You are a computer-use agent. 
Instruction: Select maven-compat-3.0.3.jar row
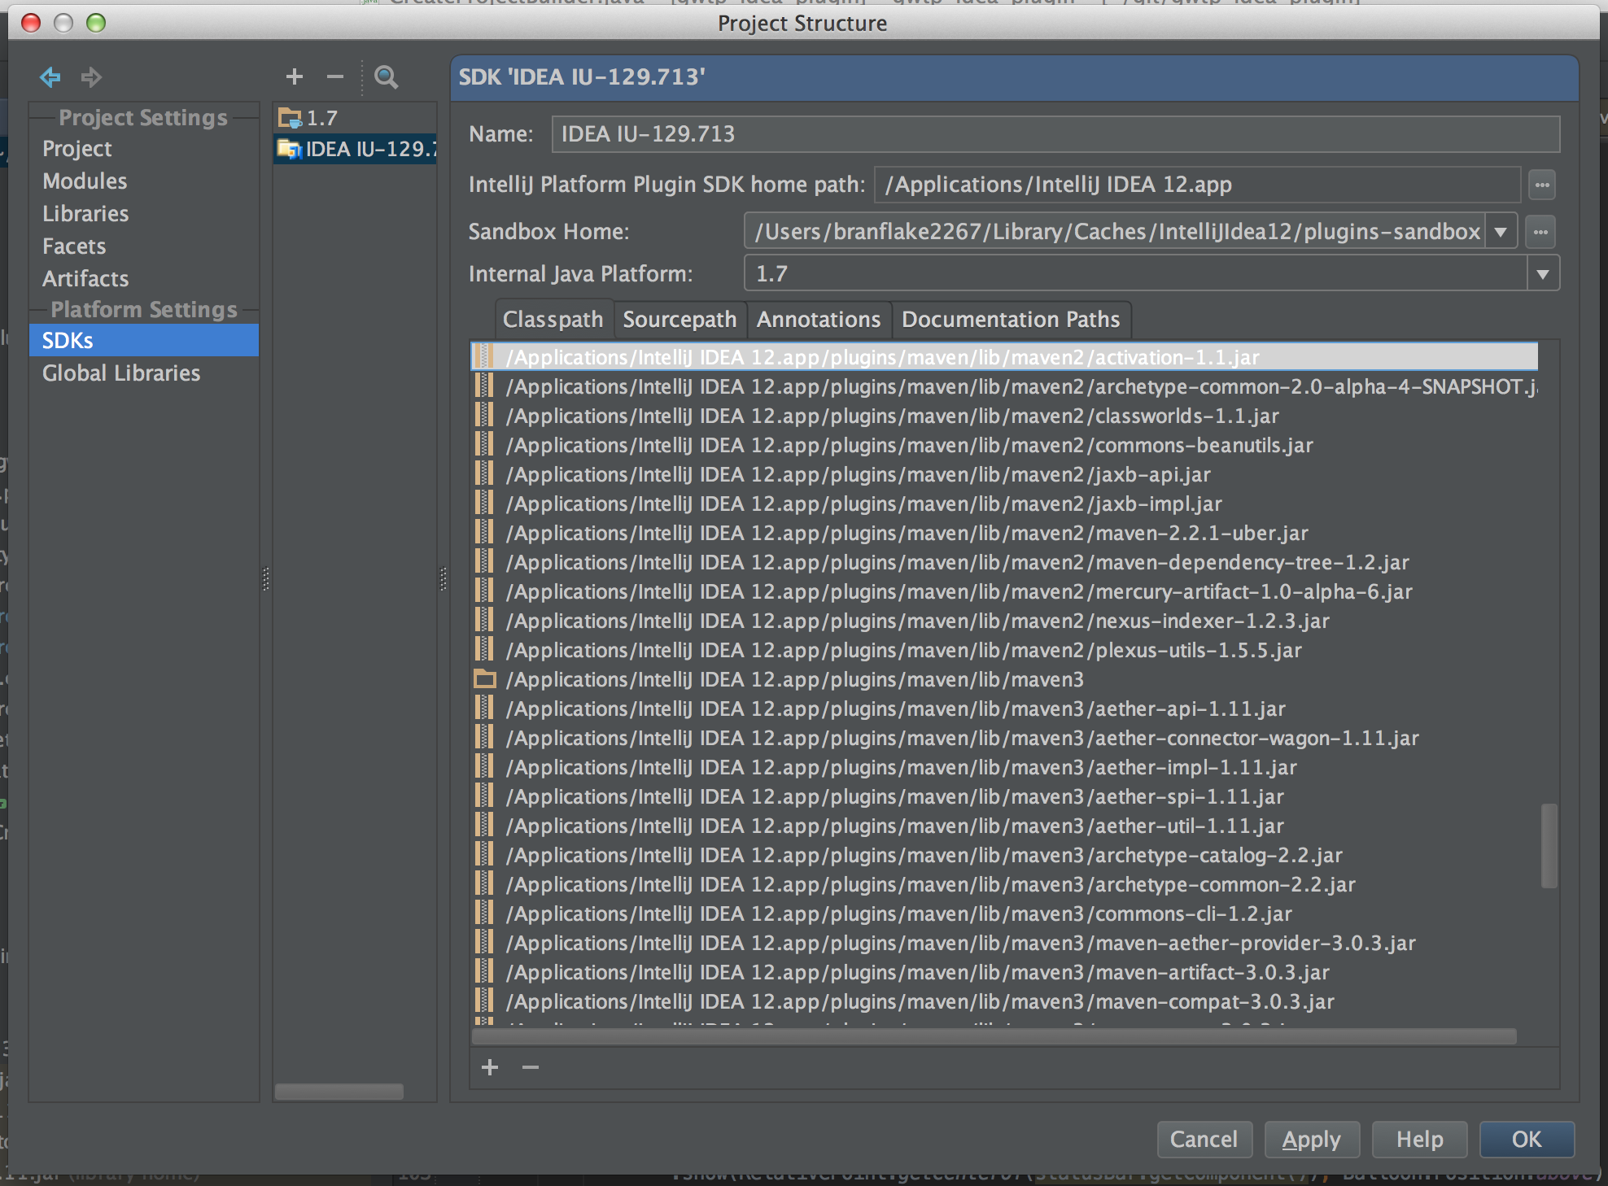tap(1004, 1001)
